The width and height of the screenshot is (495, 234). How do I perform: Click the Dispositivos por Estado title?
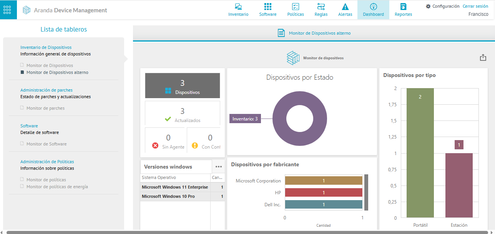point(300,77)
